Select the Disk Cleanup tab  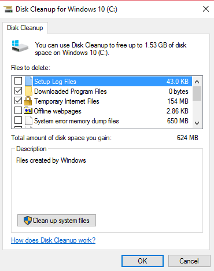[25, 28]
